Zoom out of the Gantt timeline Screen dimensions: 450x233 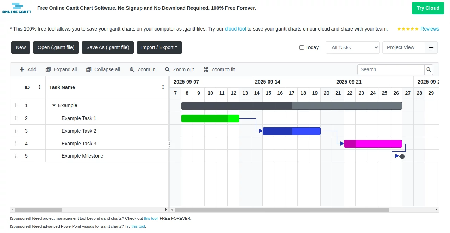[167, 69]
